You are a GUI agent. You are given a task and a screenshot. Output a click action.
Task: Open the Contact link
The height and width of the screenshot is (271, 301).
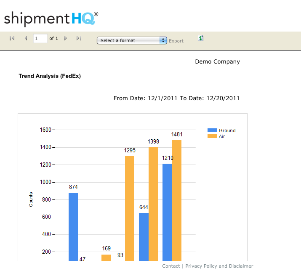pos(171,266)
